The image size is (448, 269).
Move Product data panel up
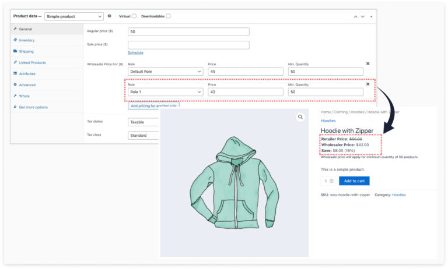point(355,16)
